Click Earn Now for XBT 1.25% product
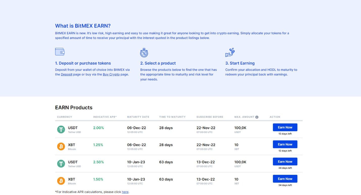Viewport: 361px width, 195px height. point(285,145)
